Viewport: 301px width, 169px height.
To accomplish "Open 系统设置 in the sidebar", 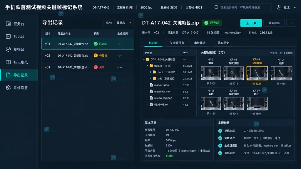I will pos(19,88).
